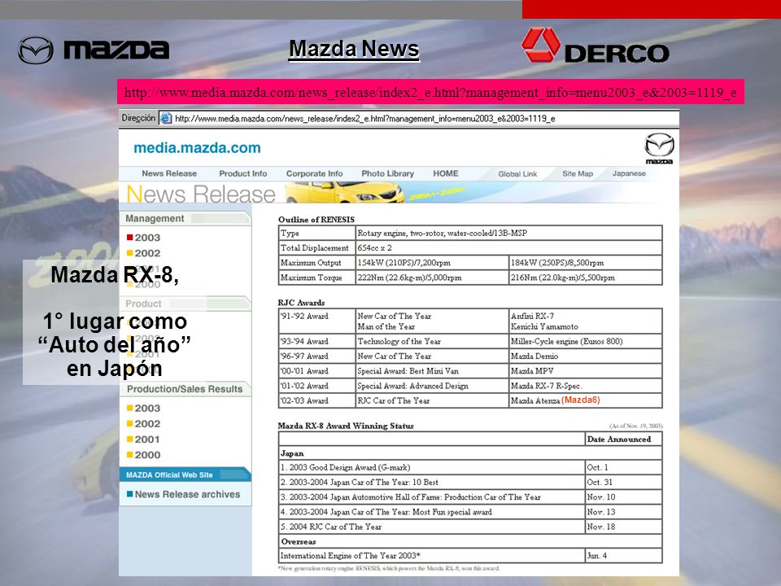The image size is (781, 586).
Task: Click the '154kW (210PS)/7,200rpm' output cell
Action: (431, 263)
